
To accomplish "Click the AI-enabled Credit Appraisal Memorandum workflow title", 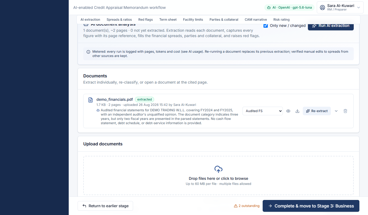I will (120, 8).
